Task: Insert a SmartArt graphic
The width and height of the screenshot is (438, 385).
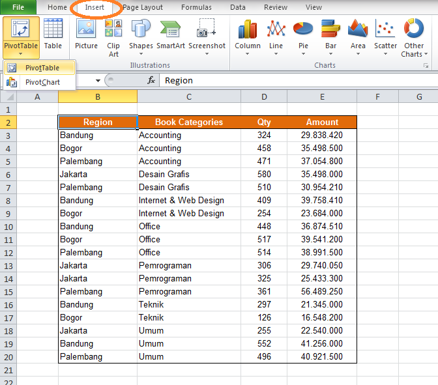Action: (x=170, y=33)
